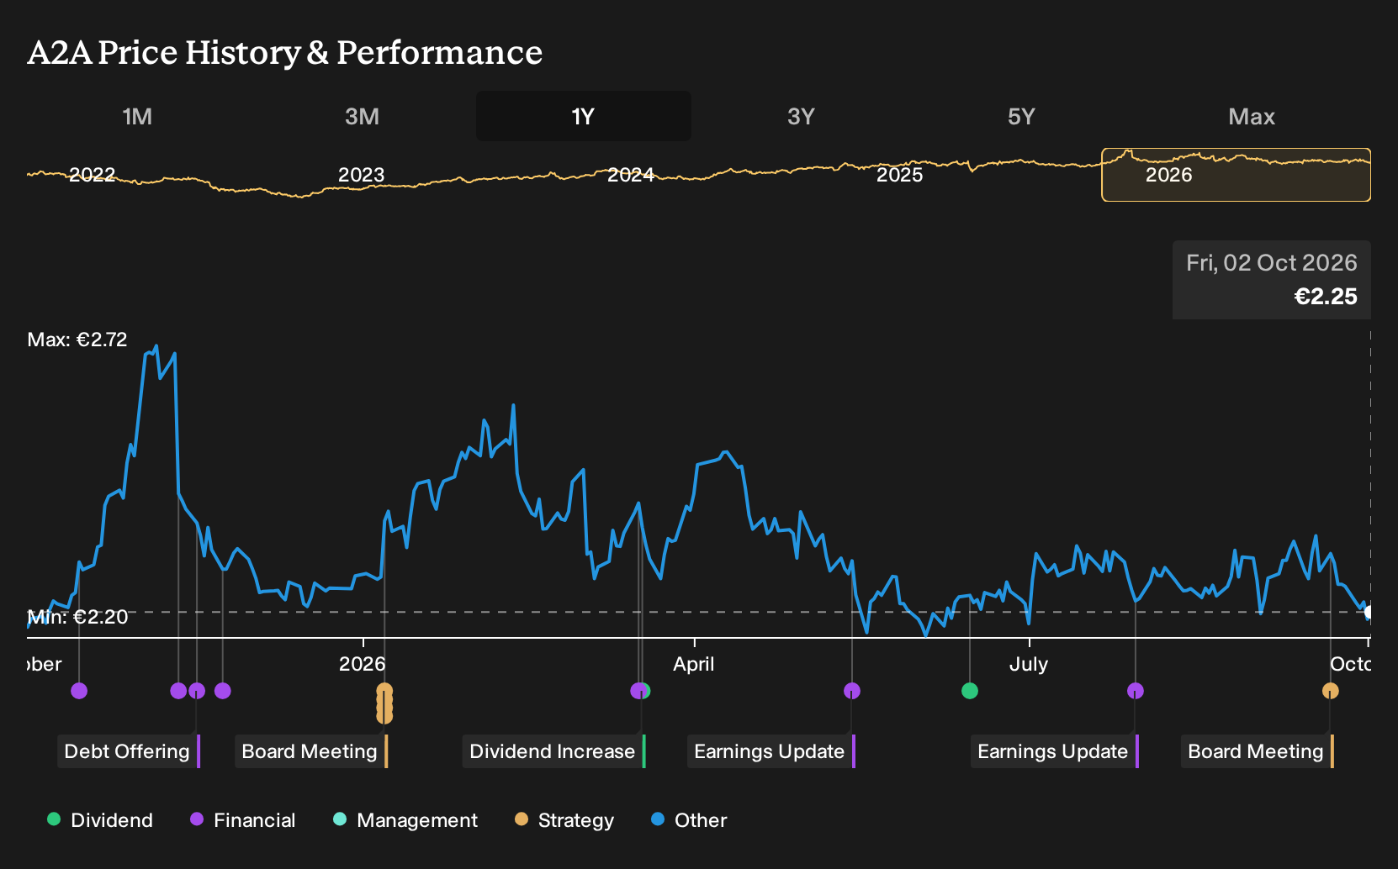Click the stacked orange Strategy markers below 2026
Screen dimensions: 1398x869
coord(384,703)
